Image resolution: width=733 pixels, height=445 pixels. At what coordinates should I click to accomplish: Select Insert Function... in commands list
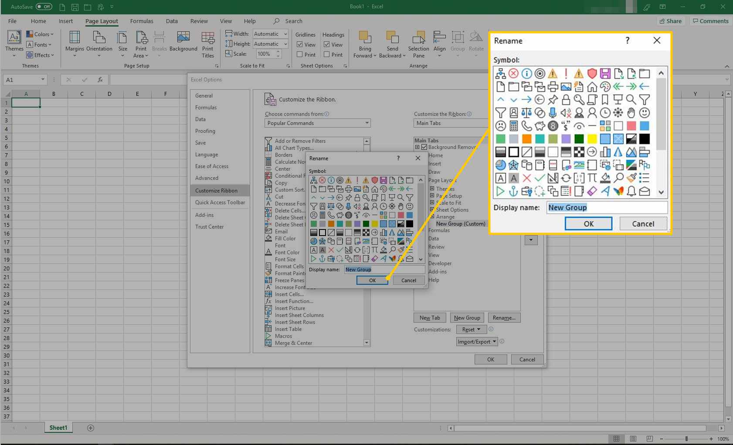(x=294, y=301)
